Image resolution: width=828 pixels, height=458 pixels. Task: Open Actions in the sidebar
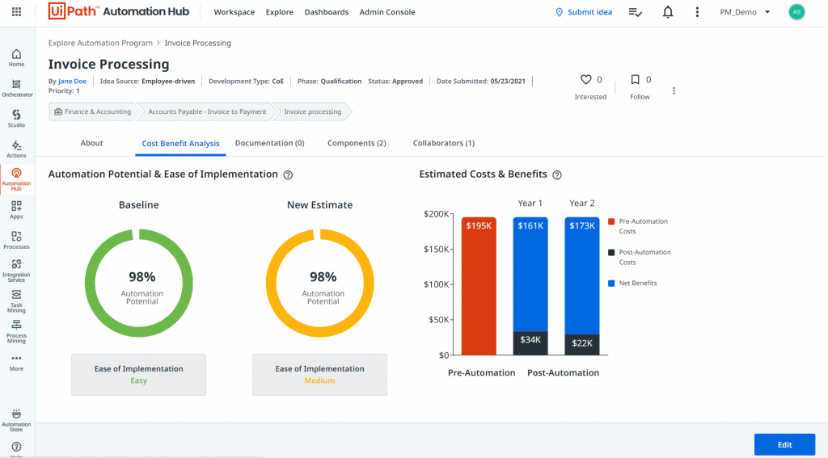pos(16,149)
